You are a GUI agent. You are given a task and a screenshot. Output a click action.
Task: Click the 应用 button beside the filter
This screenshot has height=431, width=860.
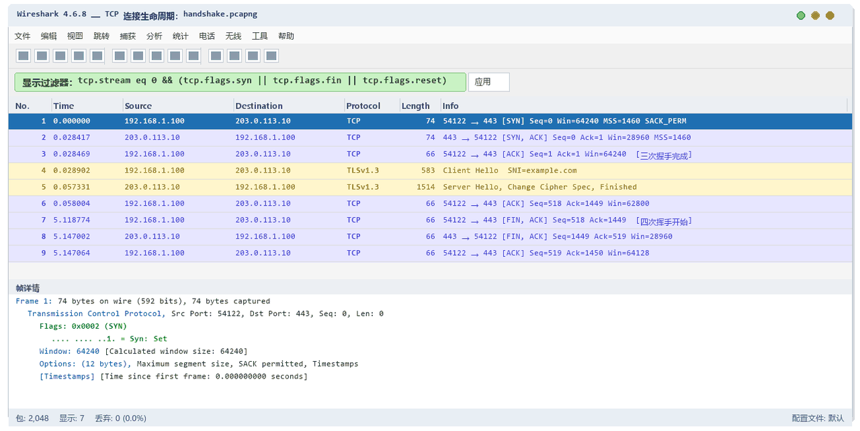(x=488, y=82)
